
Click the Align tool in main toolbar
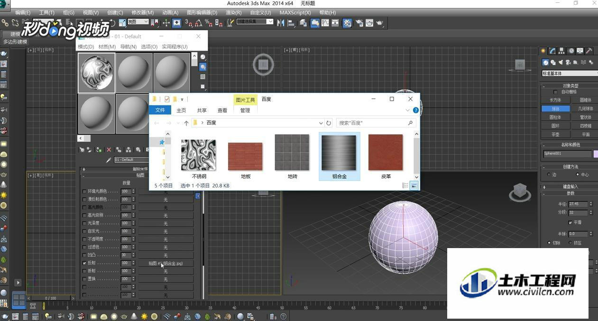[291, 23]
